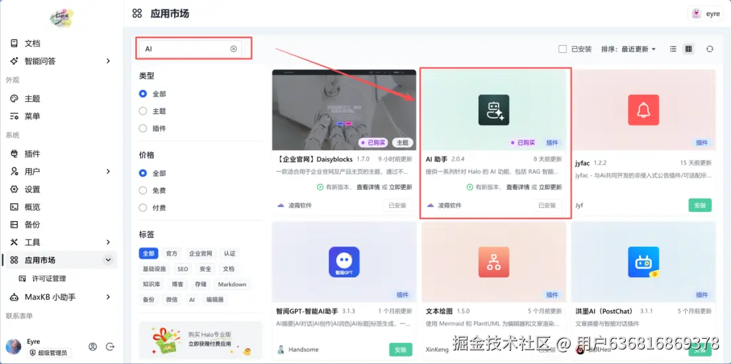
Task: Click the AI 助手 robot app icon
Action: pyautogui.click(x=494, y=110)
